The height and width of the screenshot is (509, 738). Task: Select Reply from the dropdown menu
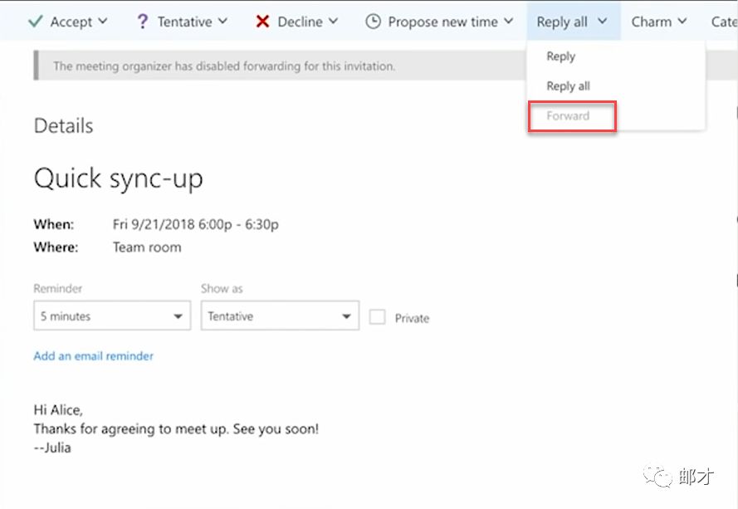pyautogui.click(x=561, y=56)
